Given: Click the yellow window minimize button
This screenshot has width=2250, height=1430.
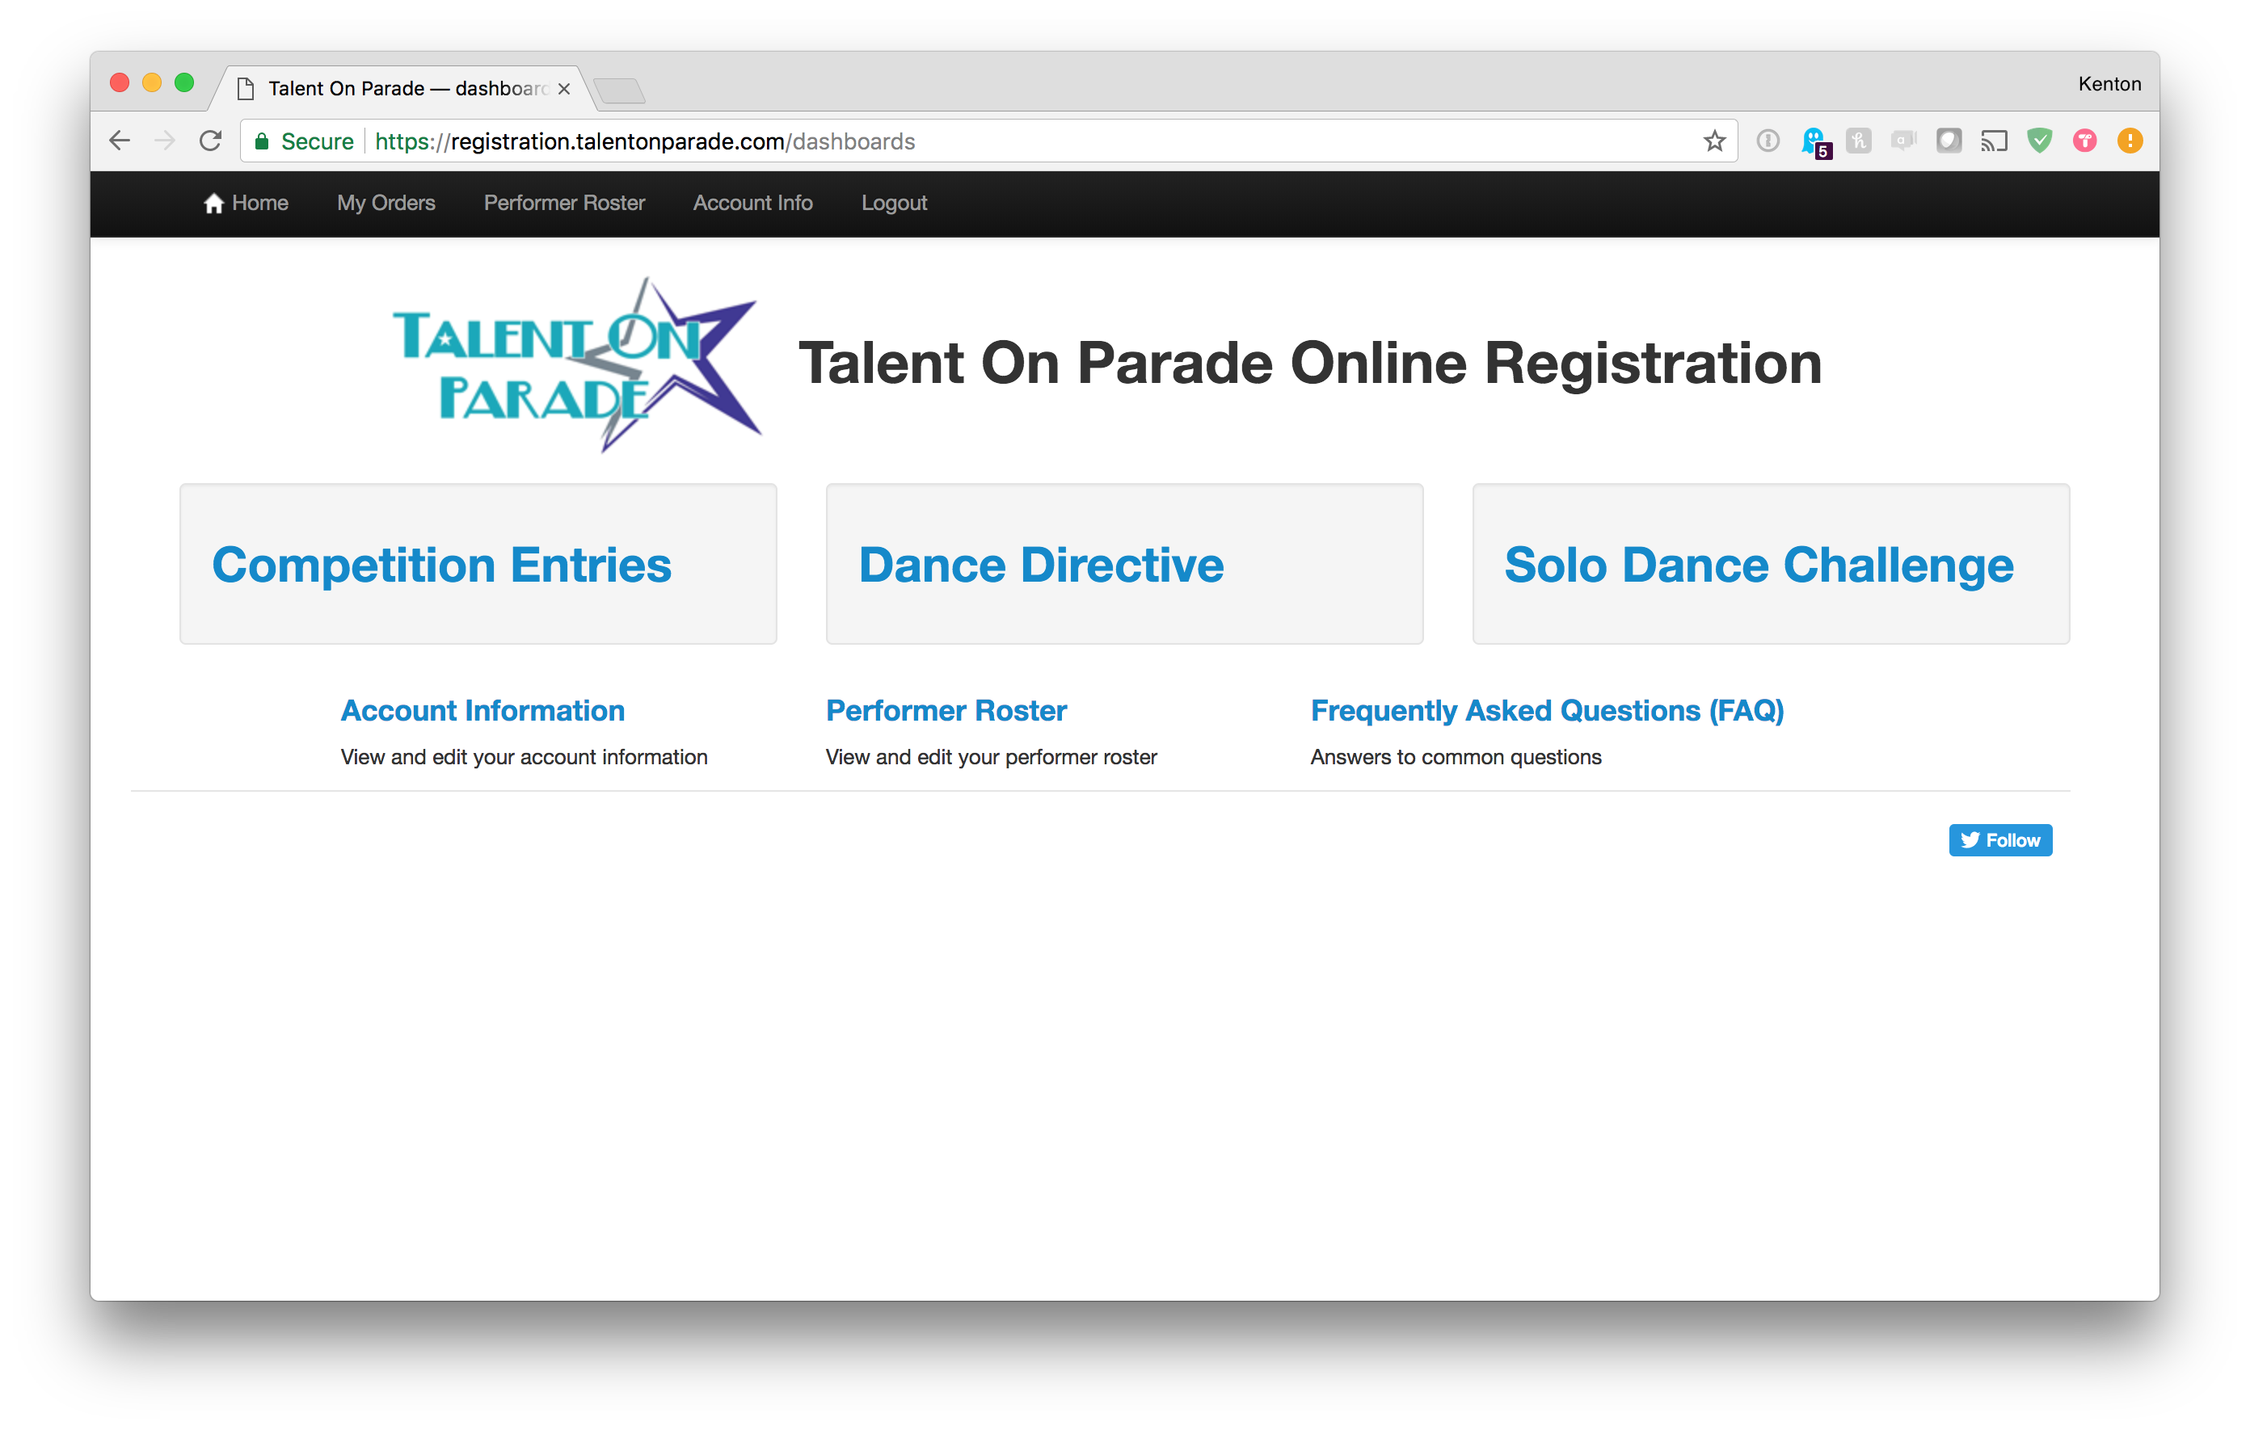Looking at the screenshot, I should point(151,83).
